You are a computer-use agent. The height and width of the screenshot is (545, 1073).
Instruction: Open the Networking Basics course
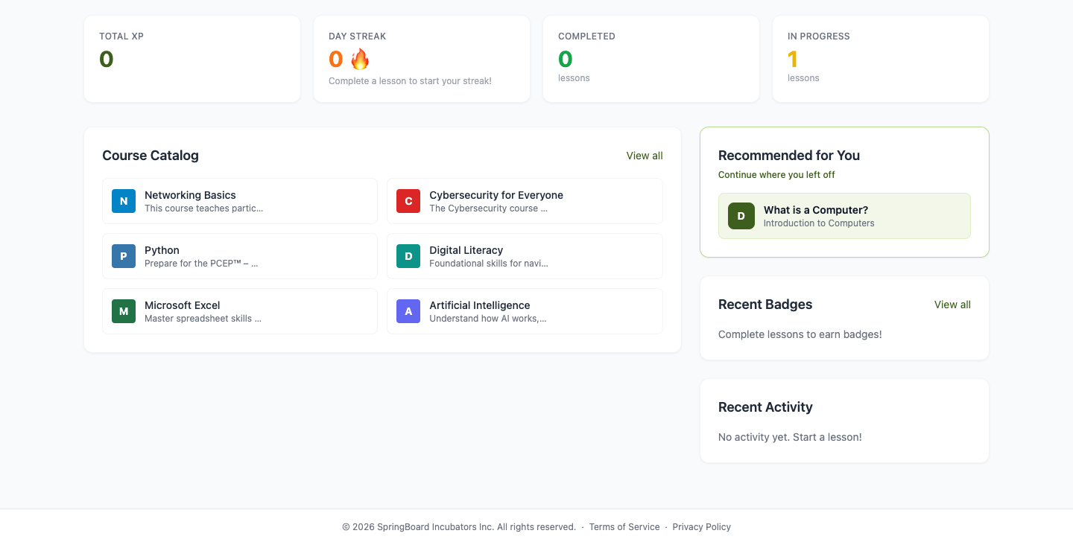(240, 201)
